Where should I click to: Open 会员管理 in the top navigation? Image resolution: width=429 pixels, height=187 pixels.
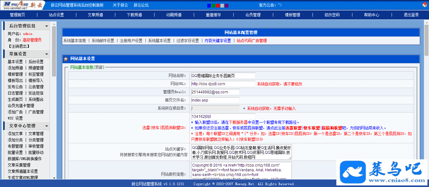point(253,15)
